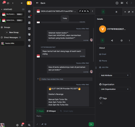Open the status clock icon at bottom left
This screenshot has width=135, height=127.
(x=17, y=125)
